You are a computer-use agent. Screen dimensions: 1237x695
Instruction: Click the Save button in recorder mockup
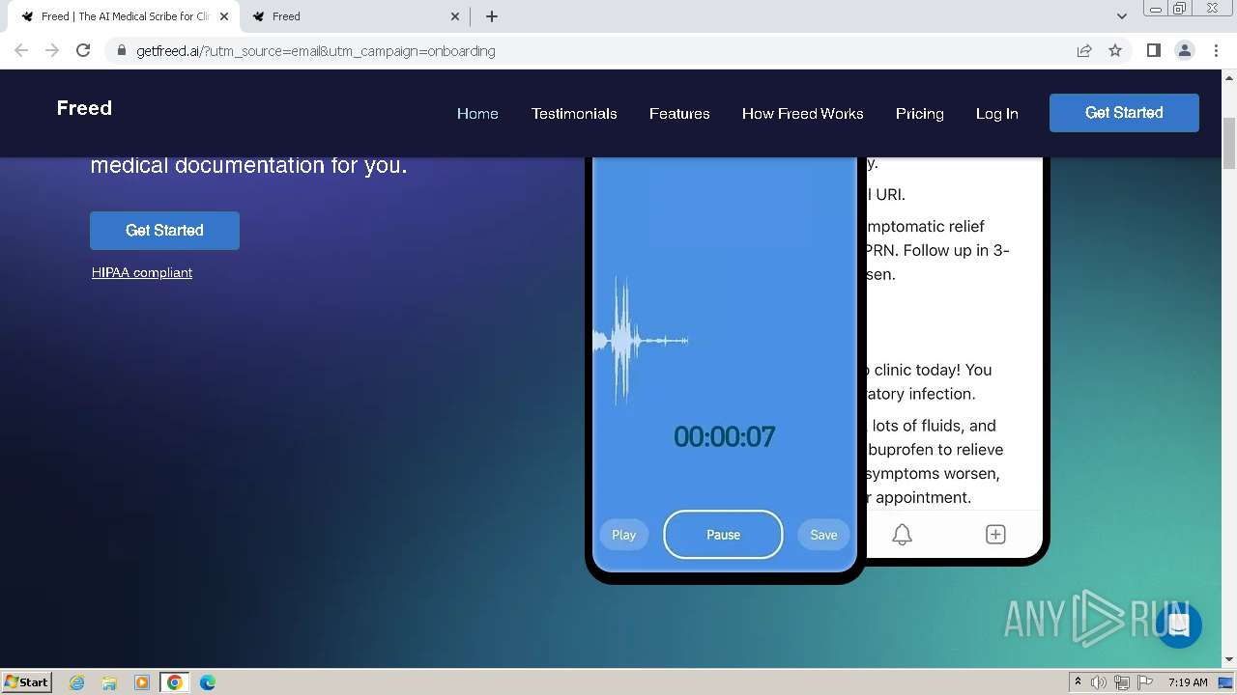(823, 535)
